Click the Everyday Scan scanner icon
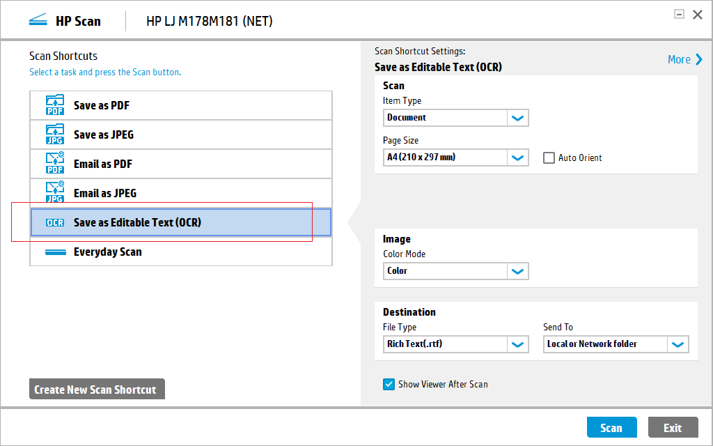 click(55, 252)
